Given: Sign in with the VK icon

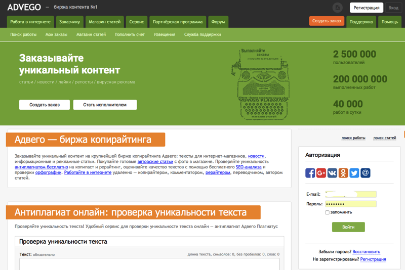Looking at the screenshot, I should pos(332,173).
